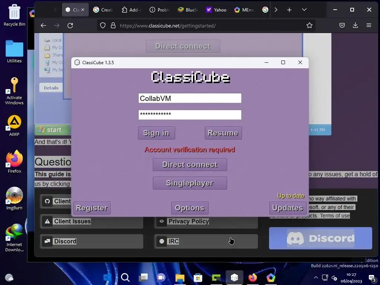Click the muted volume tray icon
Viewport: 380px width, 285px height.
[334, 278]
